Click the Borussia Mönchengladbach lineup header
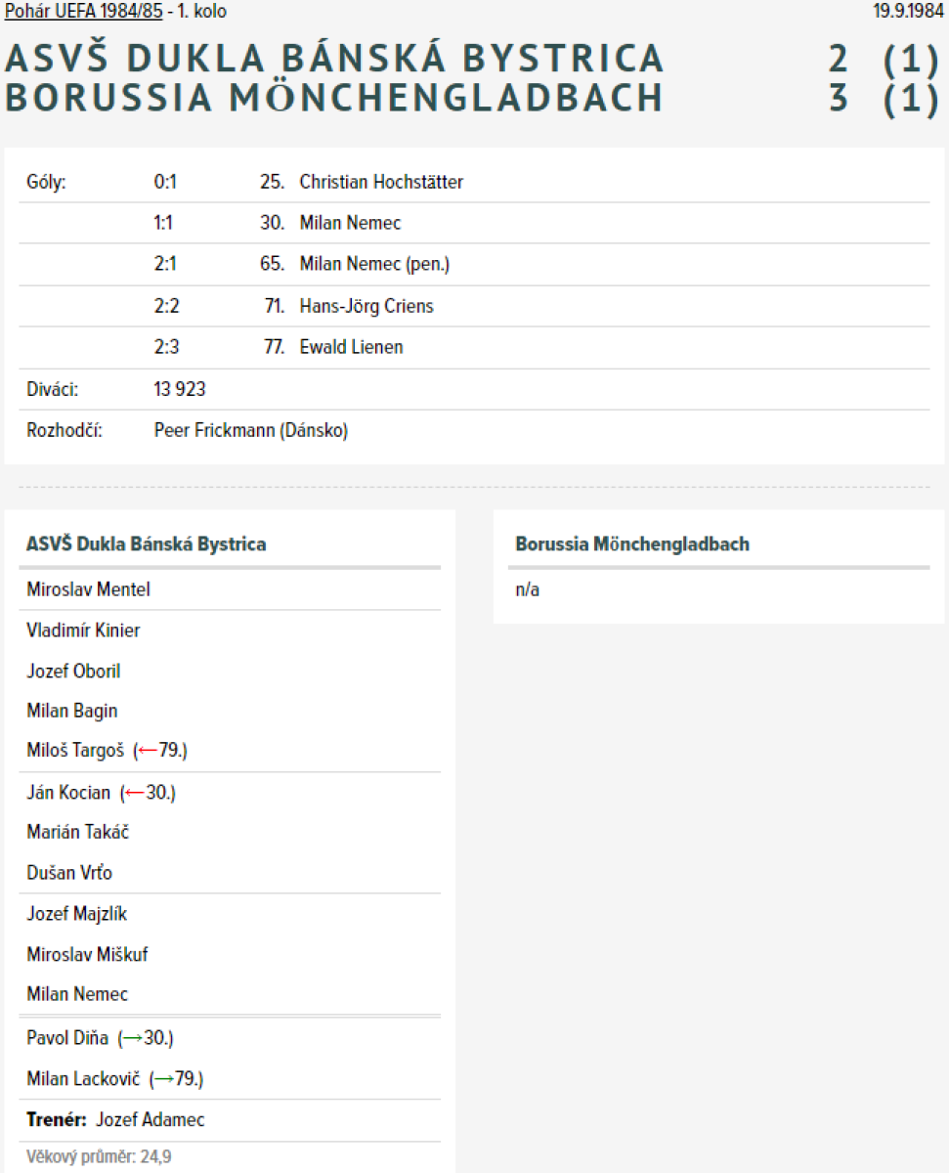 [x=632, y=544]
